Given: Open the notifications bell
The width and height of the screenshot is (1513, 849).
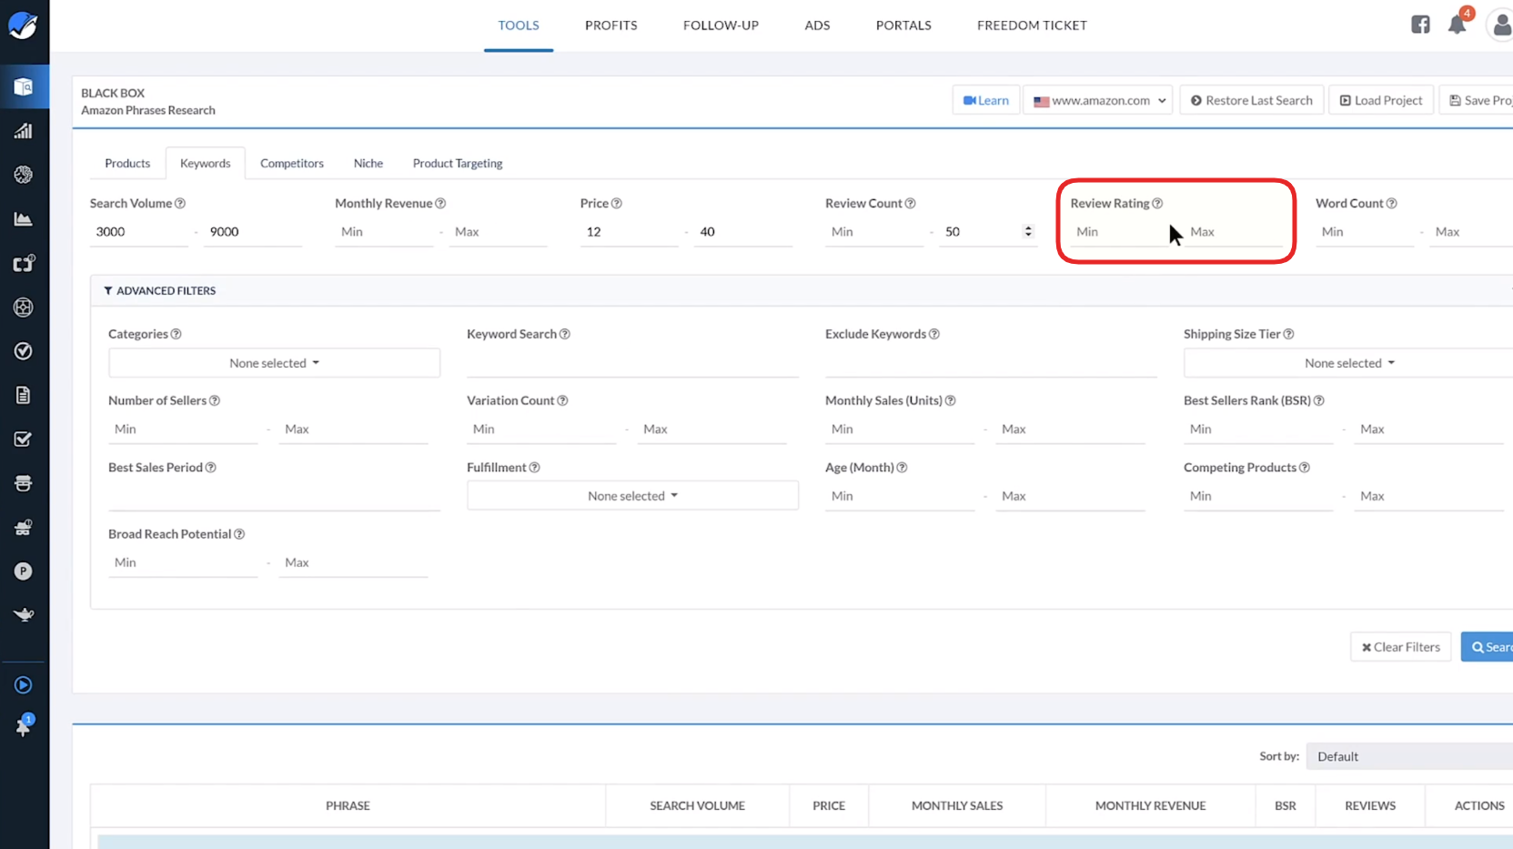Looking at the screenshot, I should pos(1458,25).
